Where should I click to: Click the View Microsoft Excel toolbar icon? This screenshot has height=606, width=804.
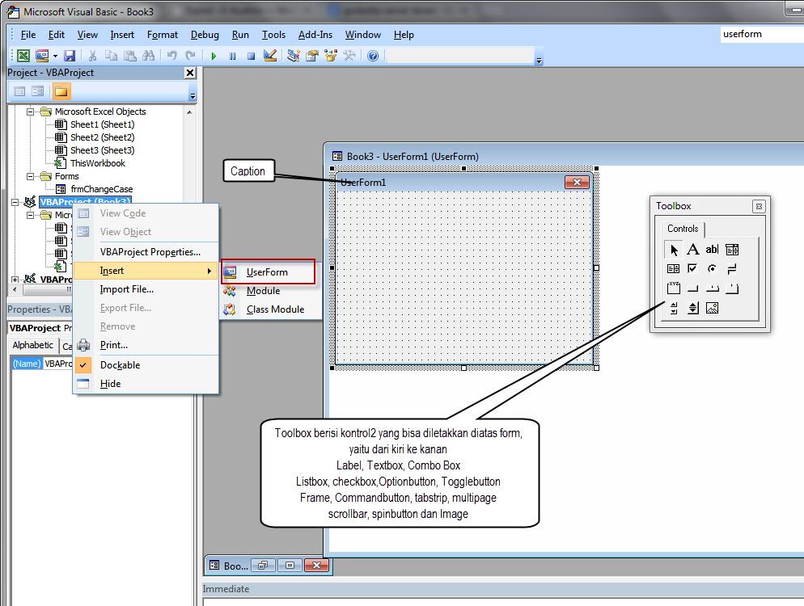click(23, 55)
